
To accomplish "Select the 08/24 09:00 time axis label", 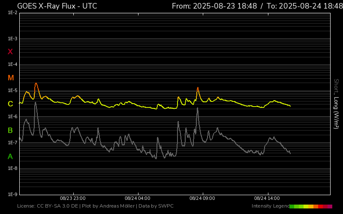I will coord(202,198).
